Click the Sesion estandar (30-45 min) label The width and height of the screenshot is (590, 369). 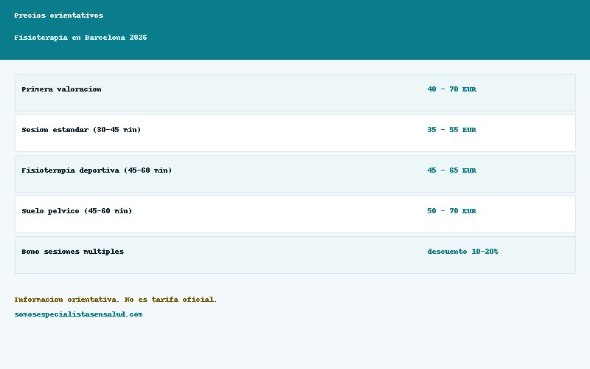[x=81, y=130]
